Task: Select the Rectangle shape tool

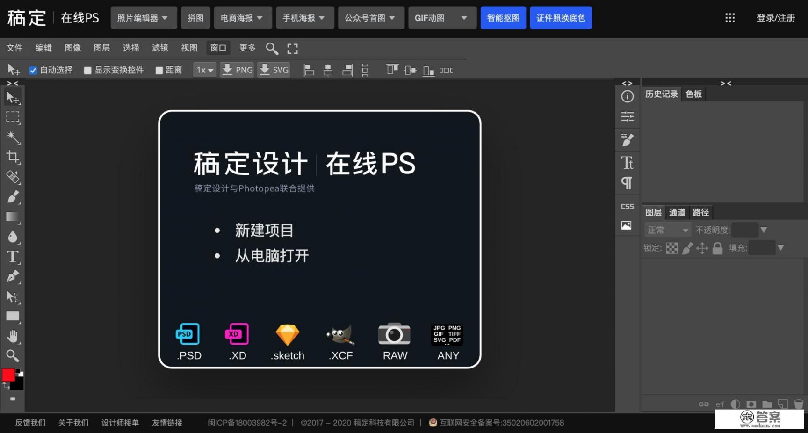Action: [13, 317]
